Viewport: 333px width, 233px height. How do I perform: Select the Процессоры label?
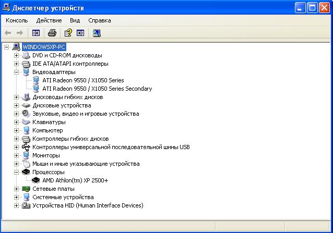(x=49, y=172)
